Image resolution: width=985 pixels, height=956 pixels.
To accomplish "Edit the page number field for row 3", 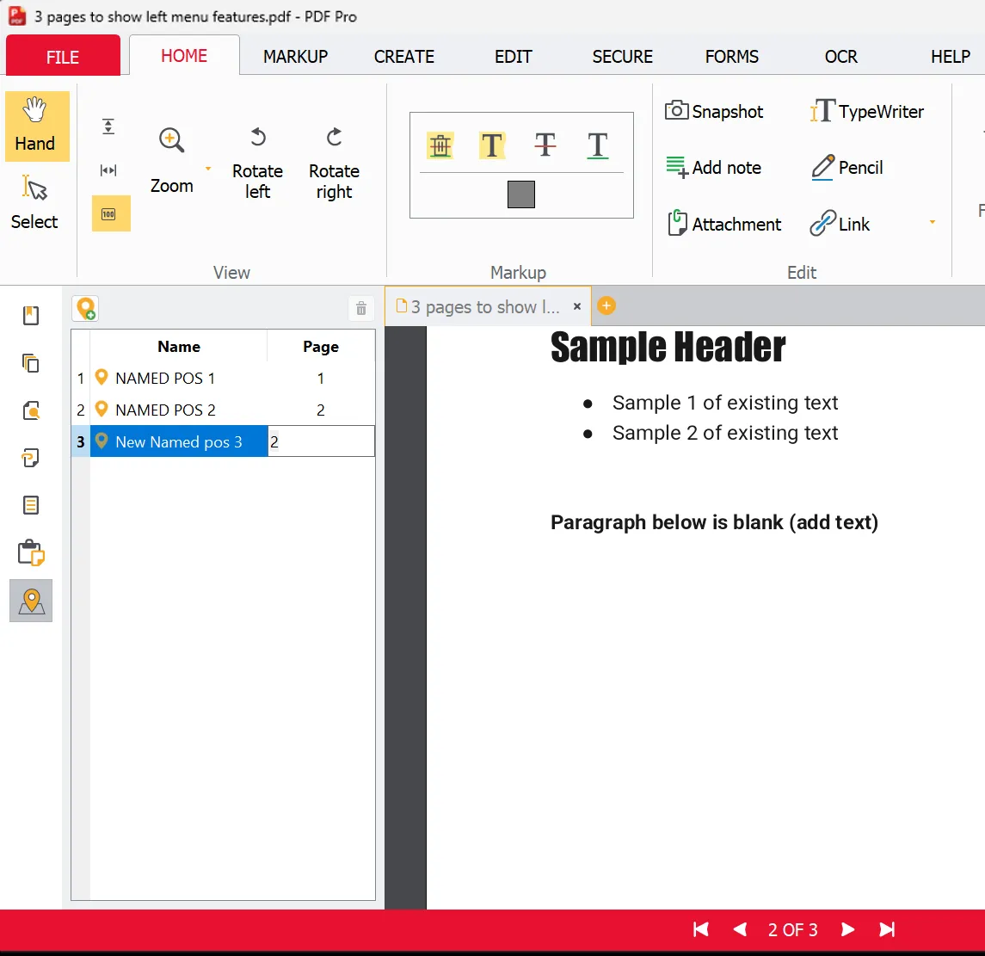I will click(321, 441).
